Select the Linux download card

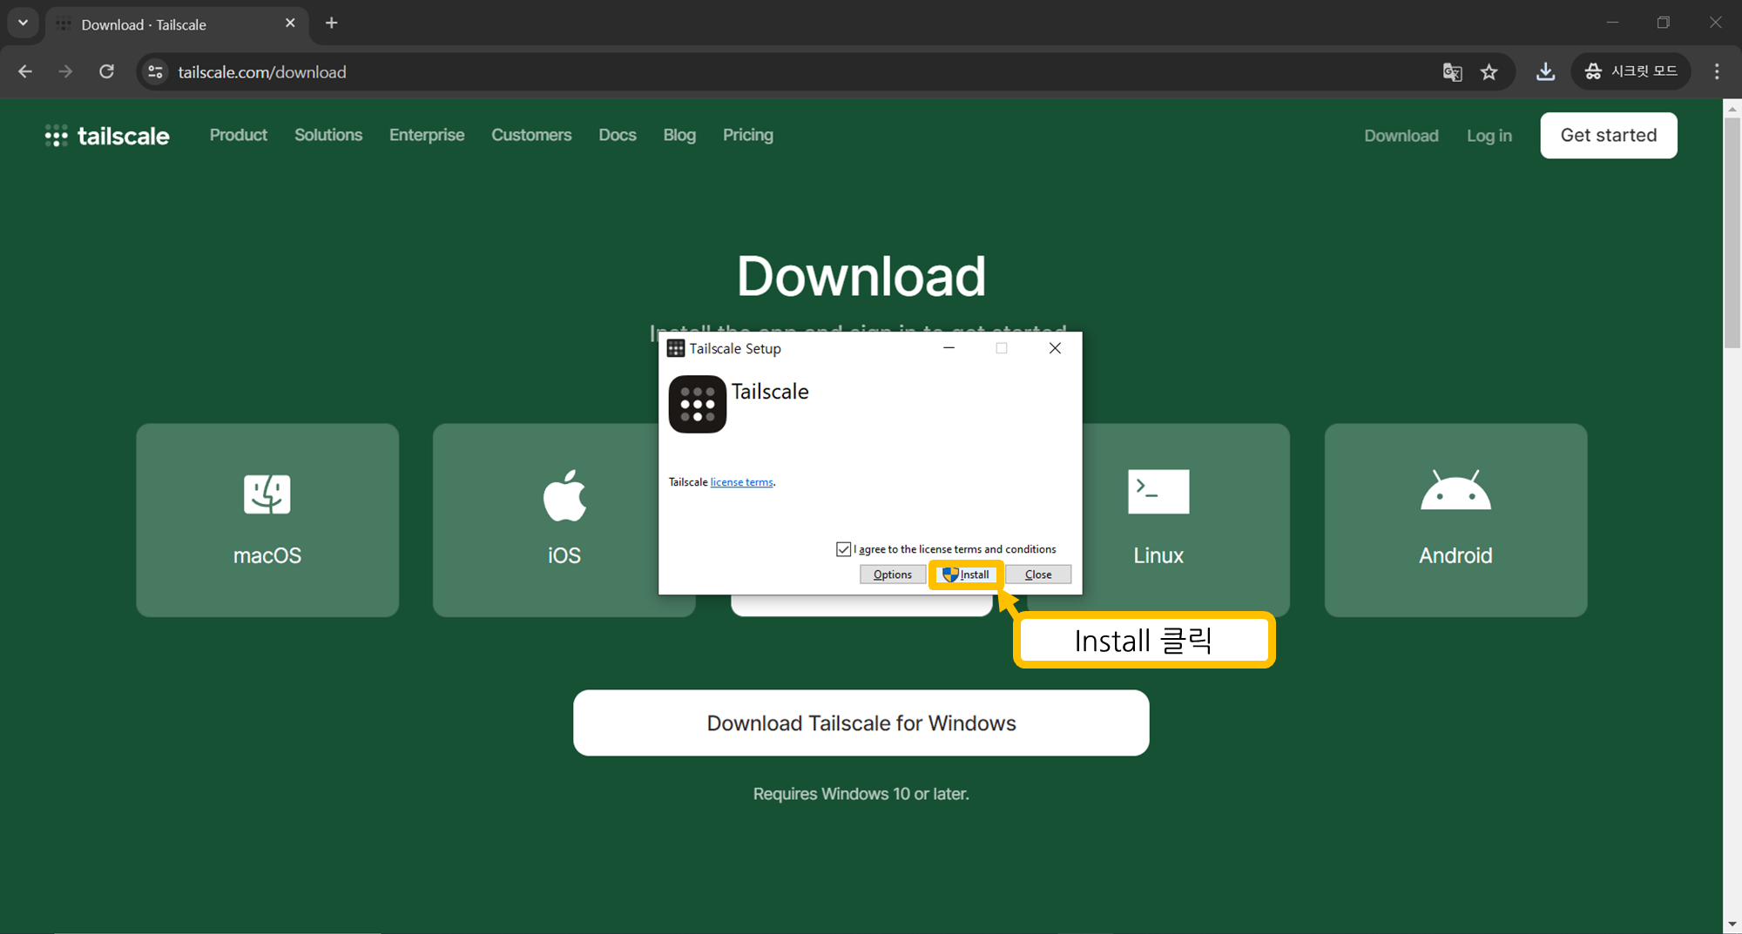(1185, 521)
